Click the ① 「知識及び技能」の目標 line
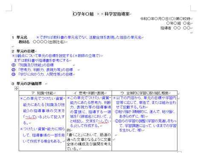Viewport: 202px width, 153px height. click(33, 65)
